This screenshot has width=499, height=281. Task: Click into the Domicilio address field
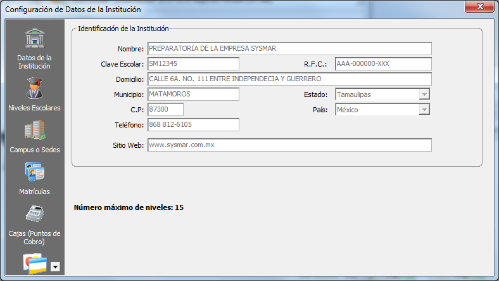pos(289,79)
